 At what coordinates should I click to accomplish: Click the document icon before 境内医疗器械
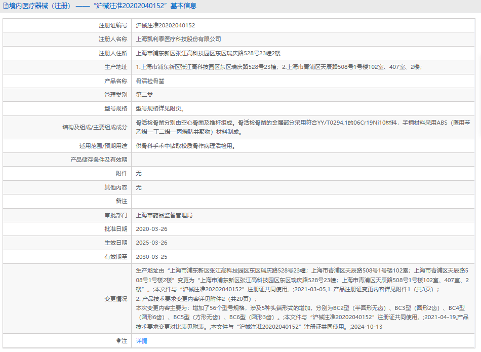click(x=6, y=6)
